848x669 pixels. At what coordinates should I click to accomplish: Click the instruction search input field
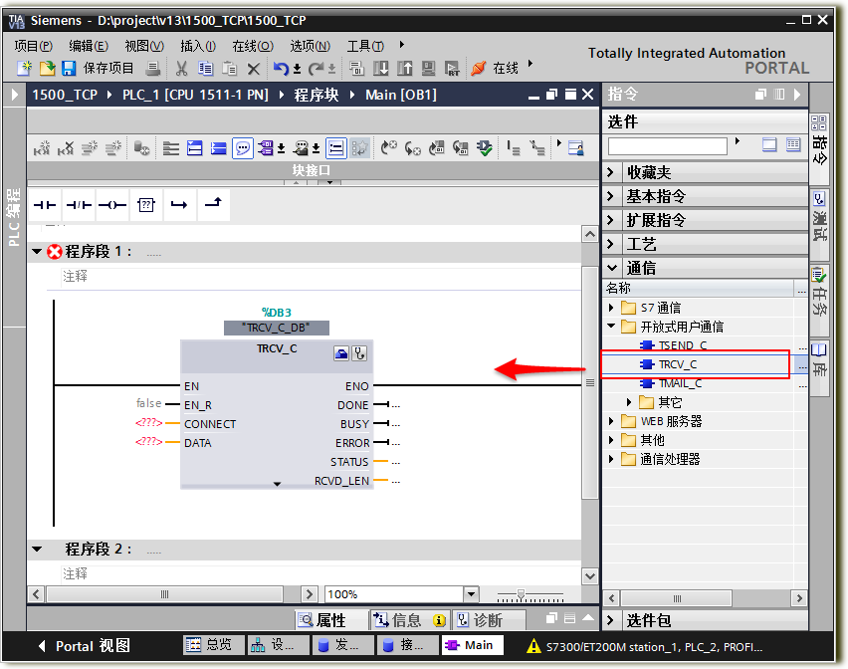[668, 146]
